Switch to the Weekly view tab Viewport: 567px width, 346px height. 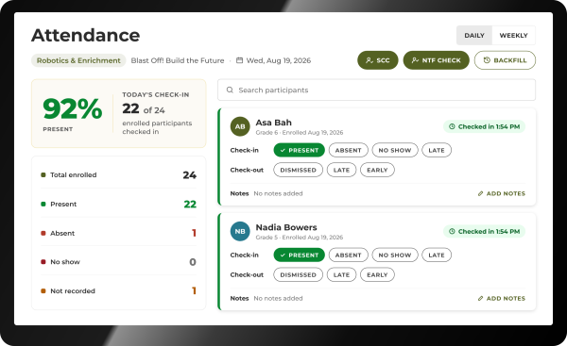pos(513,36)
